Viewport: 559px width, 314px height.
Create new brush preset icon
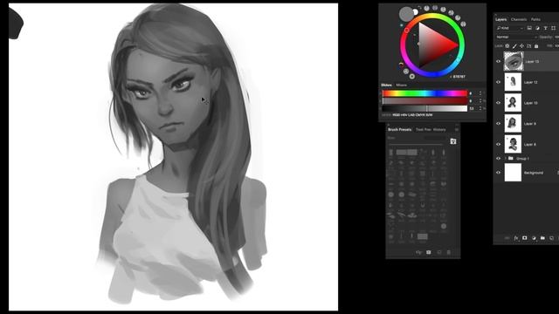point(439,252)
